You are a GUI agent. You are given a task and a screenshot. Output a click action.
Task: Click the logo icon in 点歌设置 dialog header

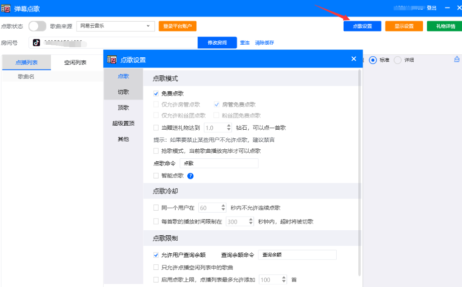point(112,60)
